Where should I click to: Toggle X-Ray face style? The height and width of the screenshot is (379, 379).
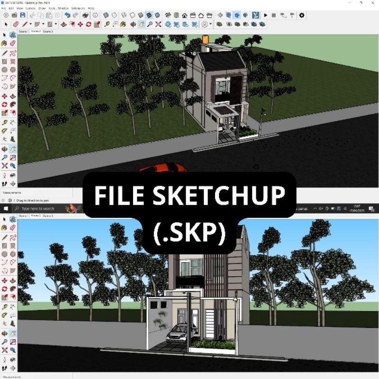click(x=106, y=15)
